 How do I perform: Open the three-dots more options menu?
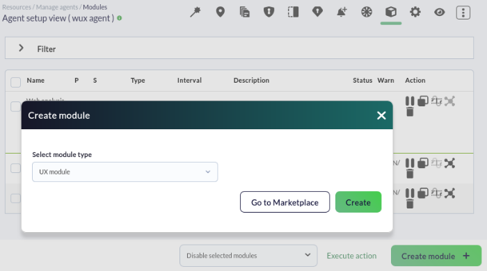[x=463, y=13]
